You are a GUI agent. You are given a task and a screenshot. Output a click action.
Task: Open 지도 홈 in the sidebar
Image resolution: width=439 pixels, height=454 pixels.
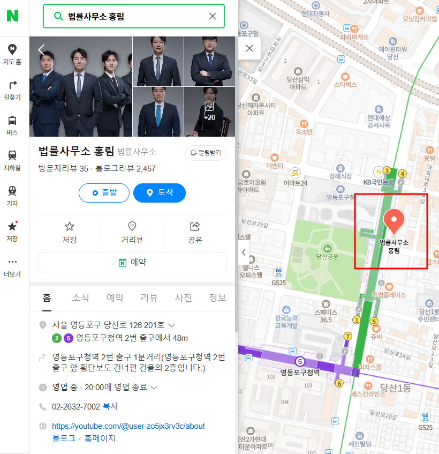12,54
